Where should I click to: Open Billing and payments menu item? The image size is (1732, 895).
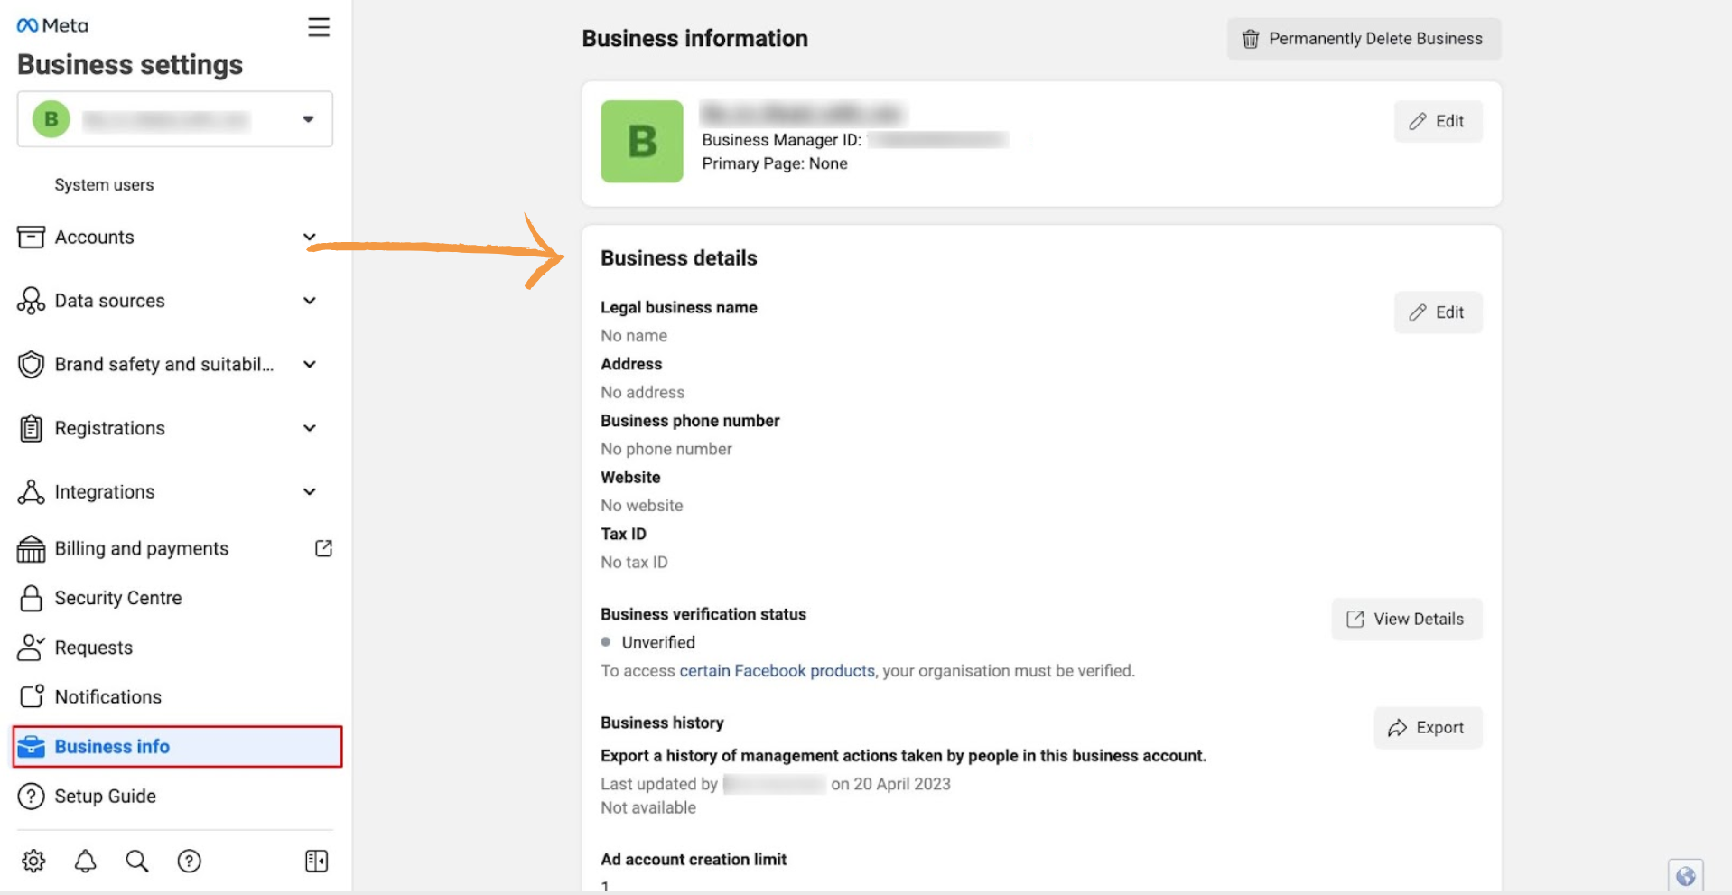tap(142, 548)
